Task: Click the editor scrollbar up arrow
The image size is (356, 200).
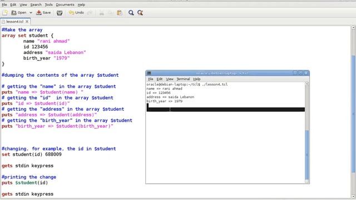Action: [354, 28]
